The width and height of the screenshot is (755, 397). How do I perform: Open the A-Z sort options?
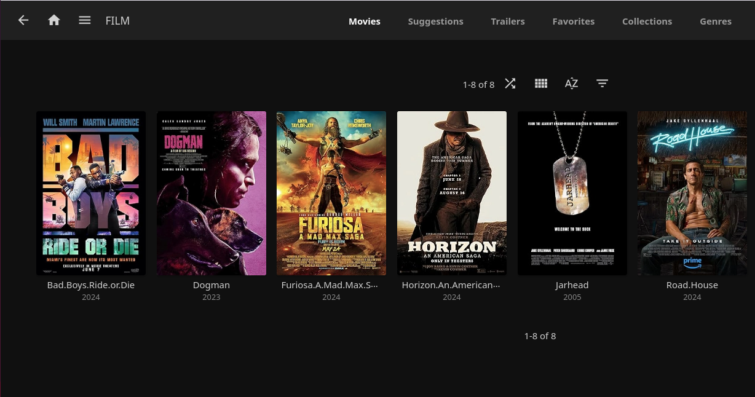point(572,84)
